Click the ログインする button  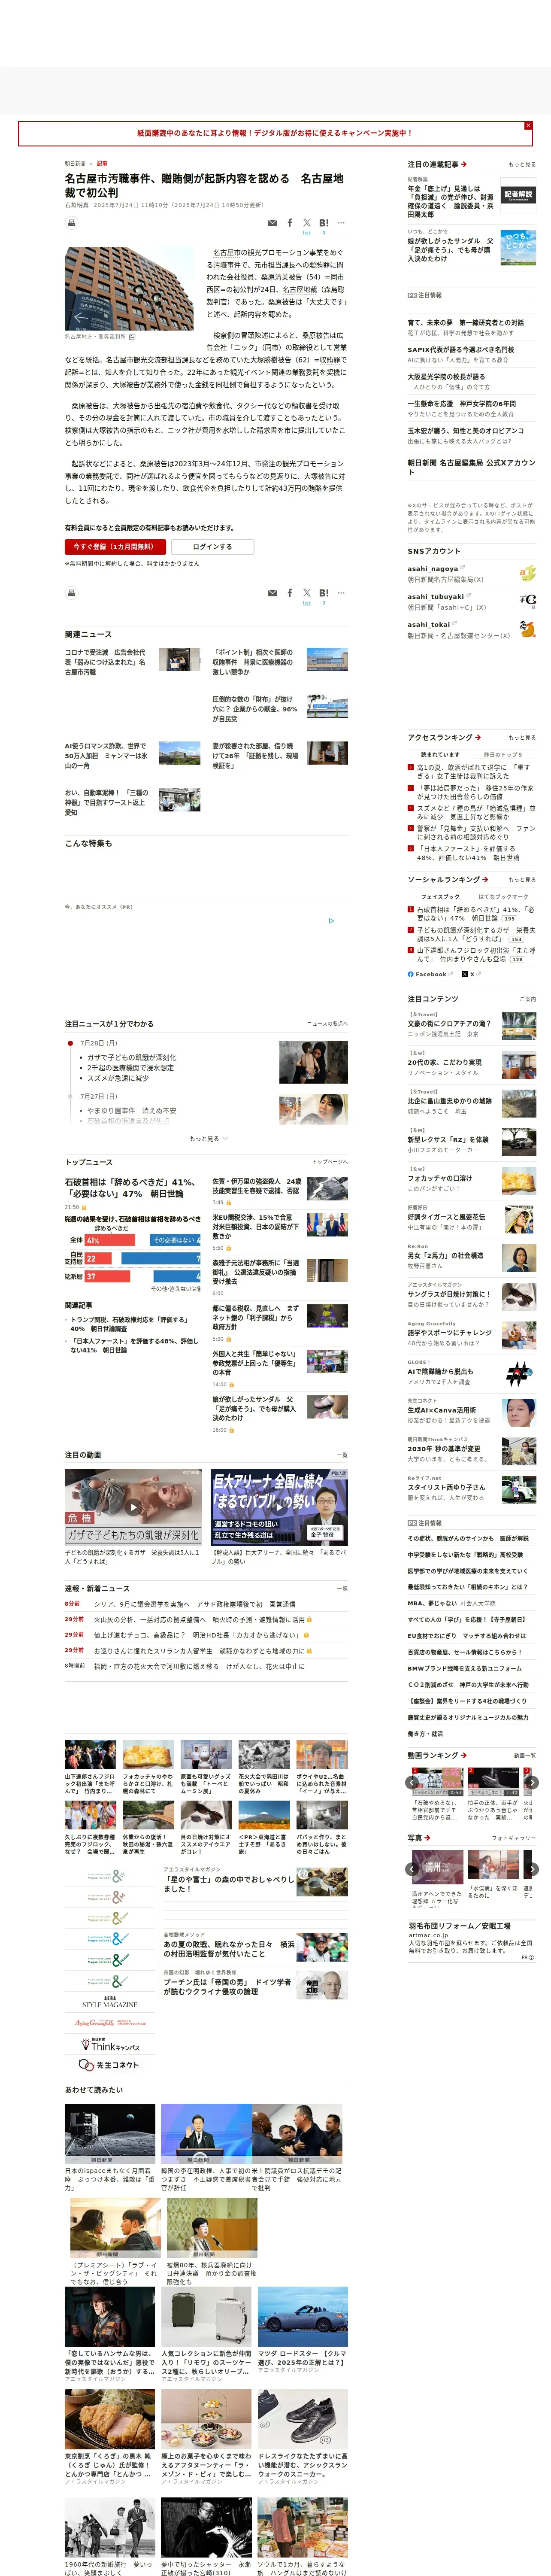[212, 547]
